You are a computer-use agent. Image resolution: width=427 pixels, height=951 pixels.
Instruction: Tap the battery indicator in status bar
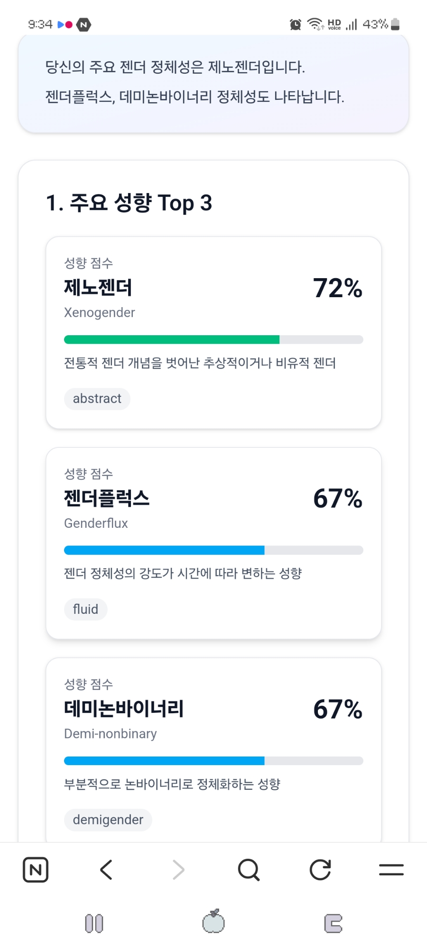(x=395, y=24)
